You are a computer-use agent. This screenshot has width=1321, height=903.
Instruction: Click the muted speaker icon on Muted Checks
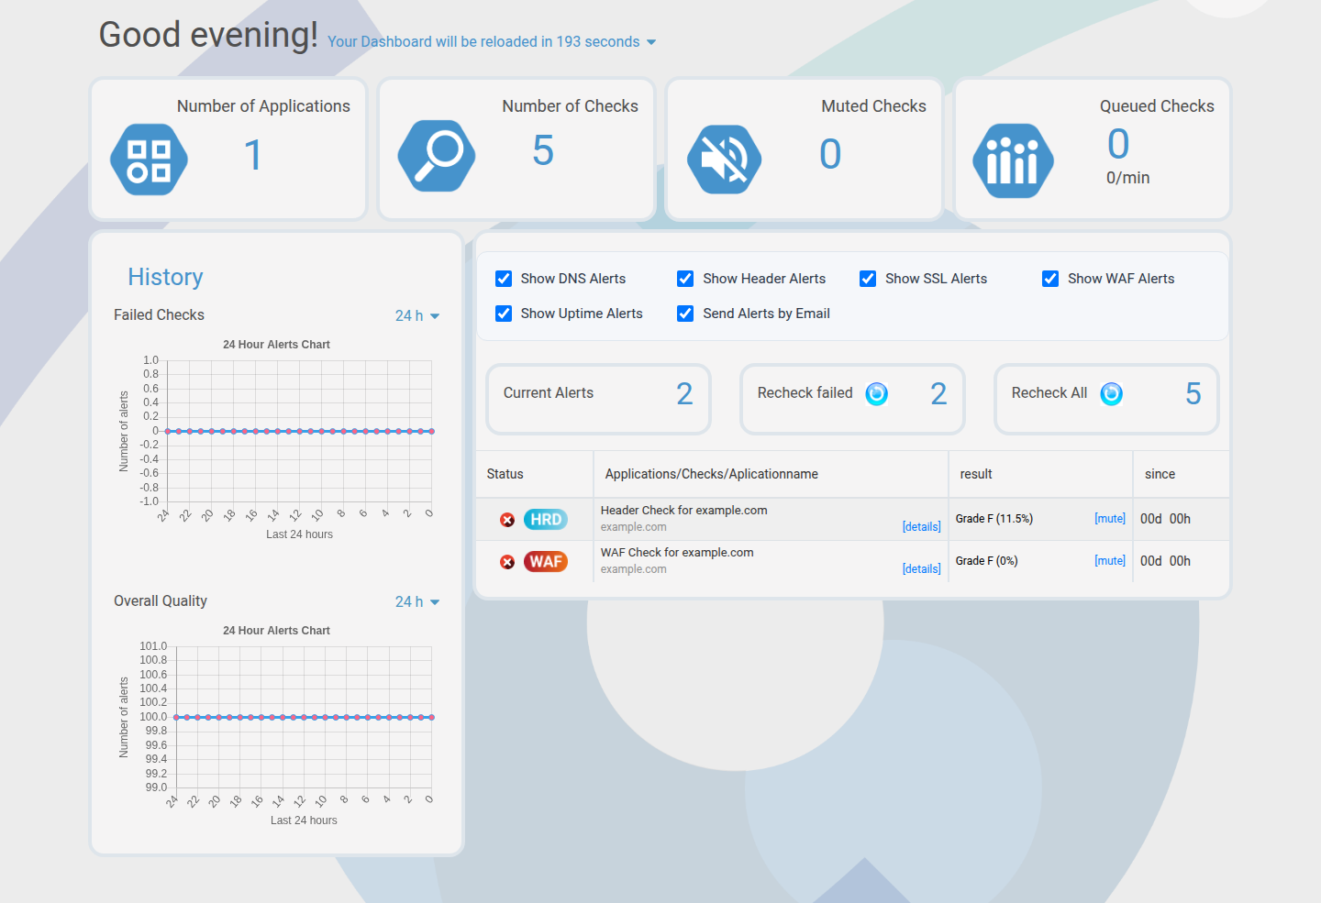pos(725,159)
